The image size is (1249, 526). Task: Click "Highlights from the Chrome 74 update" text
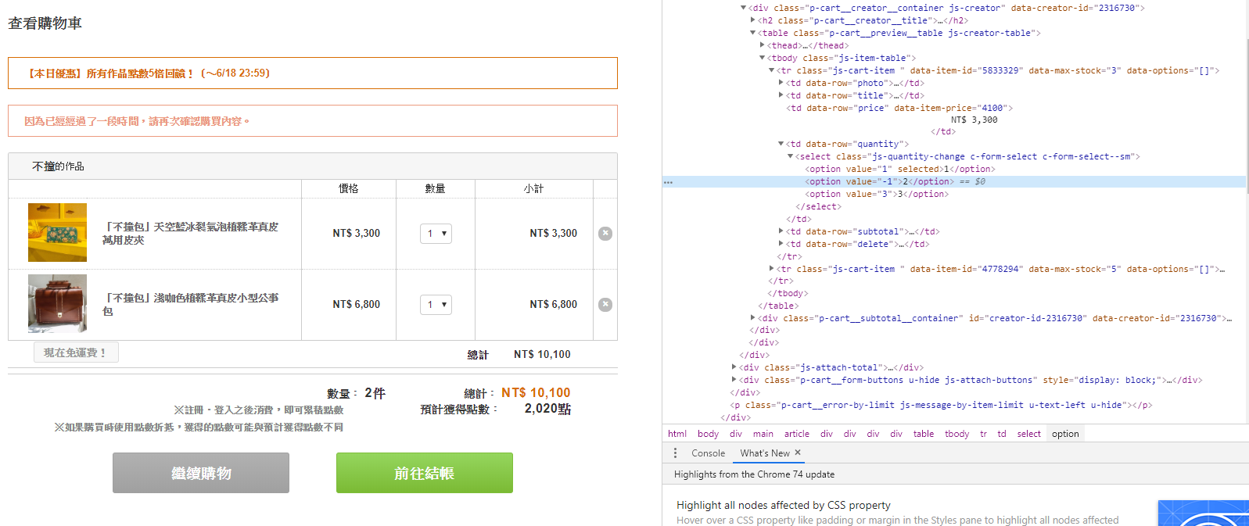tap(754, 474)
